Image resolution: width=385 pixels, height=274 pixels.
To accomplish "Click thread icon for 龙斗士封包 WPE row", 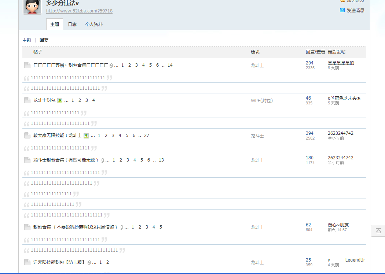I will [27, 100].
